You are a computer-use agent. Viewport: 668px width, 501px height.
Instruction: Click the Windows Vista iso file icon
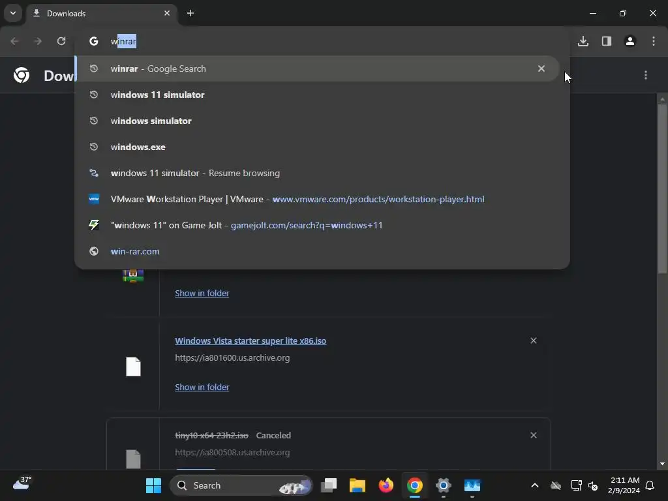pyautogui.click(x=133, y=367)
